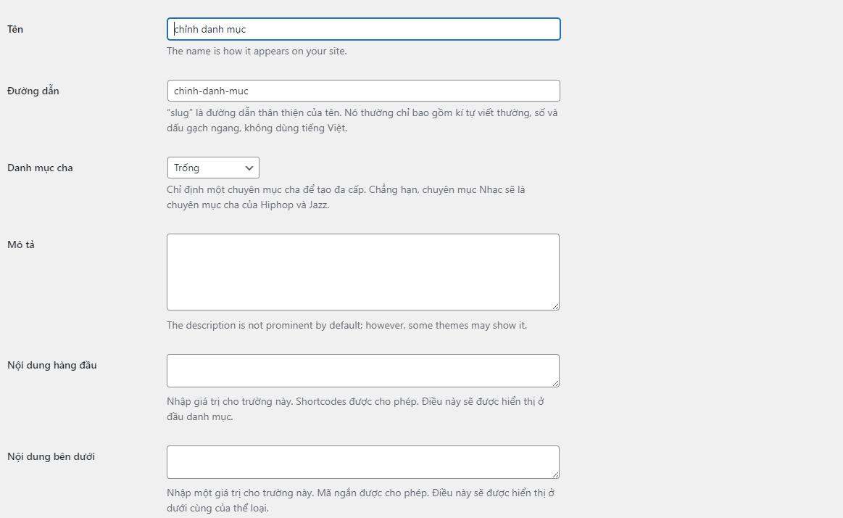The image size is (843, 518).
Task: Click the Tên name input field
Action: pyautogui.click(x=362, y=29)
